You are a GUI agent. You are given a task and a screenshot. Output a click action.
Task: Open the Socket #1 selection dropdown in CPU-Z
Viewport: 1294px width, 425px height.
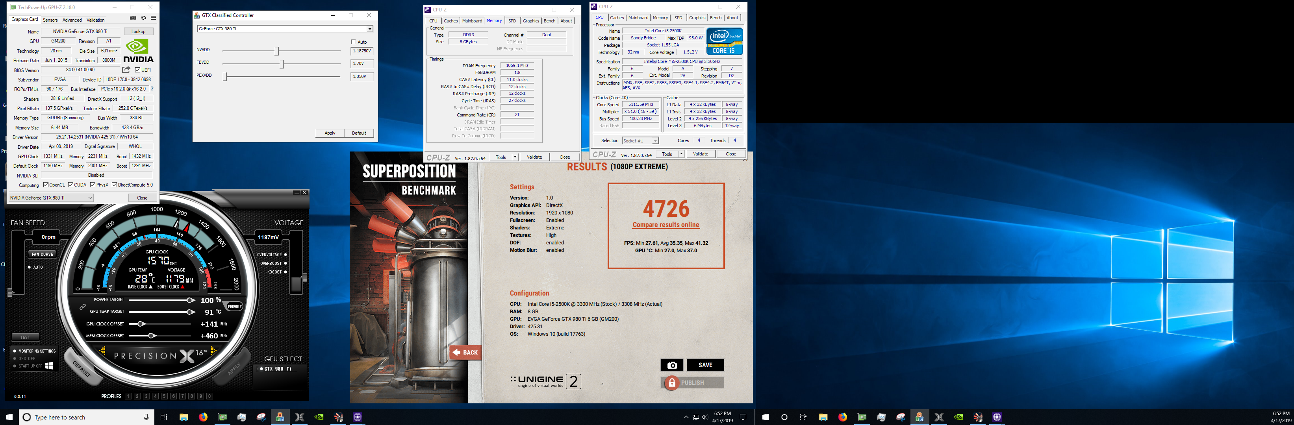click(x=640, y=140)
